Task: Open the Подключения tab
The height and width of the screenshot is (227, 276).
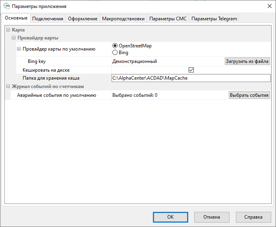Action: pos(48,19)
